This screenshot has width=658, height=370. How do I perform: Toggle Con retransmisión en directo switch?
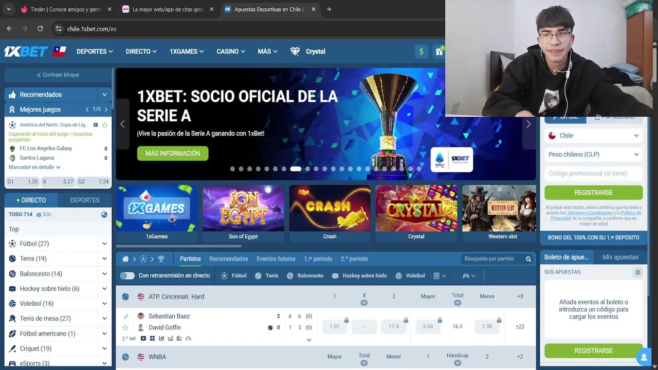[127, 275]
